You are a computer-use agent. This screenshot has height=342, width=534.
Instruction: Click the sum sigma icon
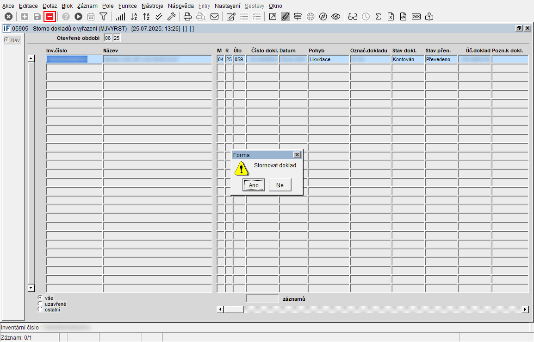pos(378,17)
